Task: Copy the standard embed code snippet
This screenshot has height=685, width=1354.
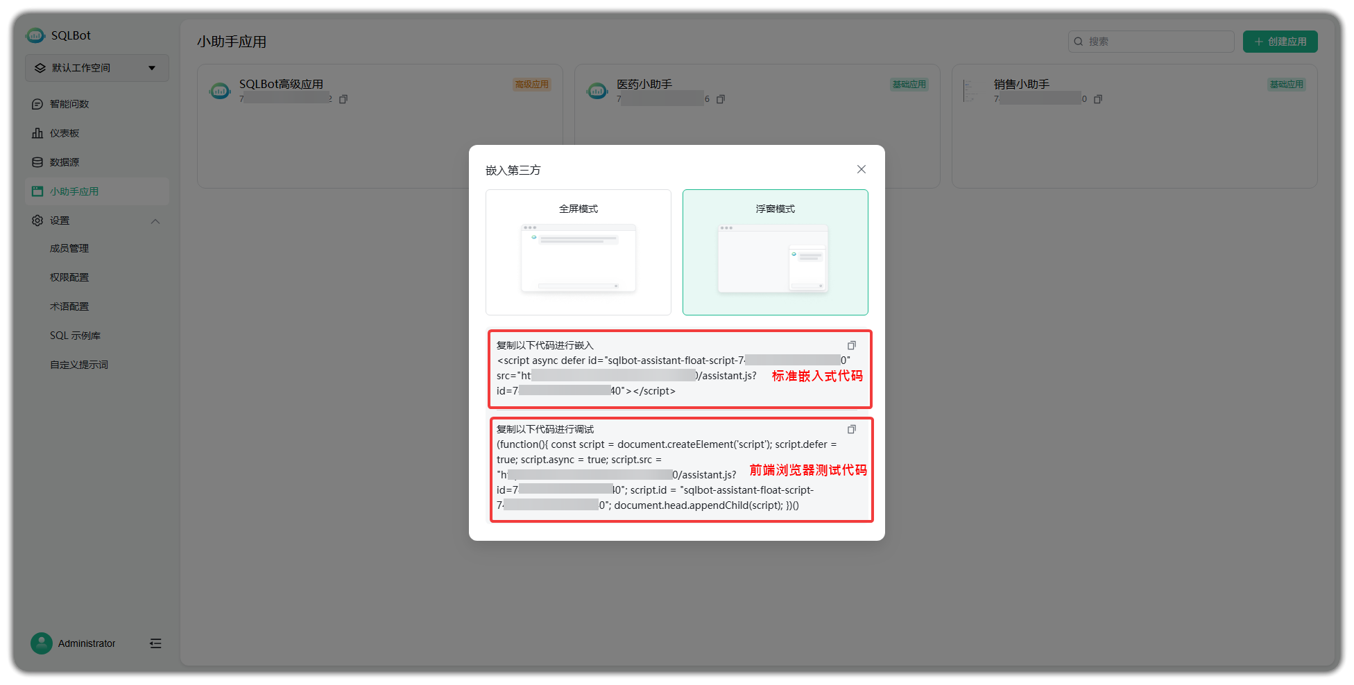Action: 852,345
